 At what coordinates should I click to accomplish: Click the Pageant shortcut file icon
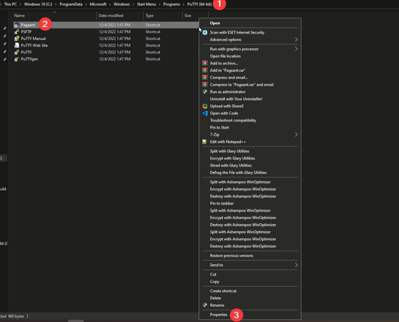[17, 25]
